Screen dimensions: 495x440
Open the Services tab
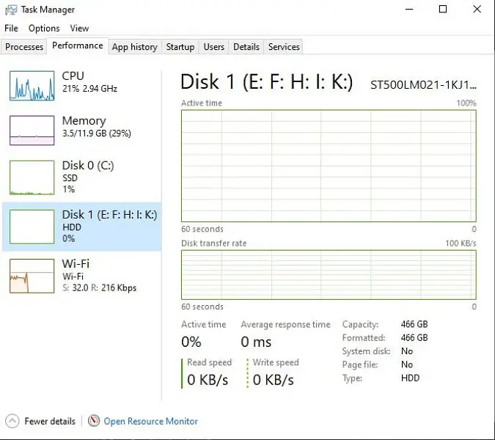pyautogui.click(x=284, y=47)
